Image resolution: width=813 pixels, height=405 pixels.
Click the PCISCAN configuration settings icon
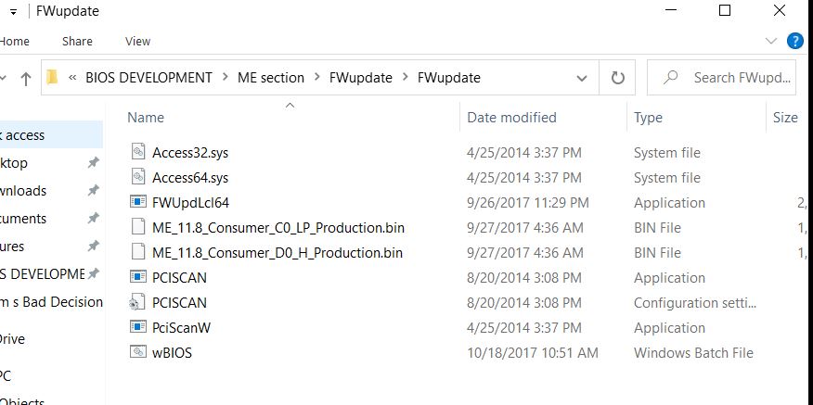(x=137, y=302)
